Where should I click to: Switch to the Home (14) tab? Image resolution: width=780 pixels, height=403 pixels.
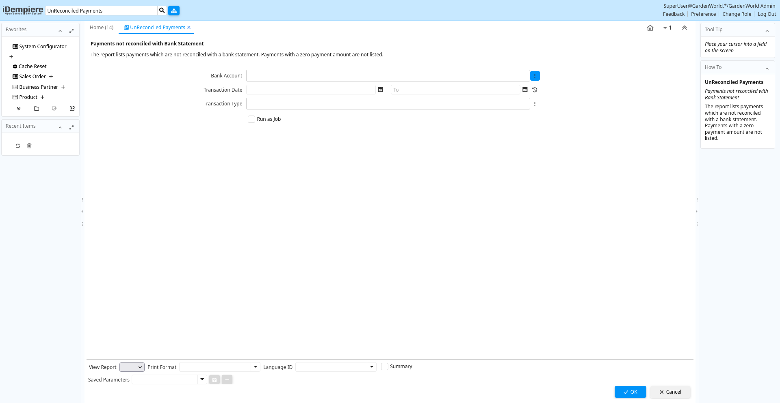coord(102,28)
